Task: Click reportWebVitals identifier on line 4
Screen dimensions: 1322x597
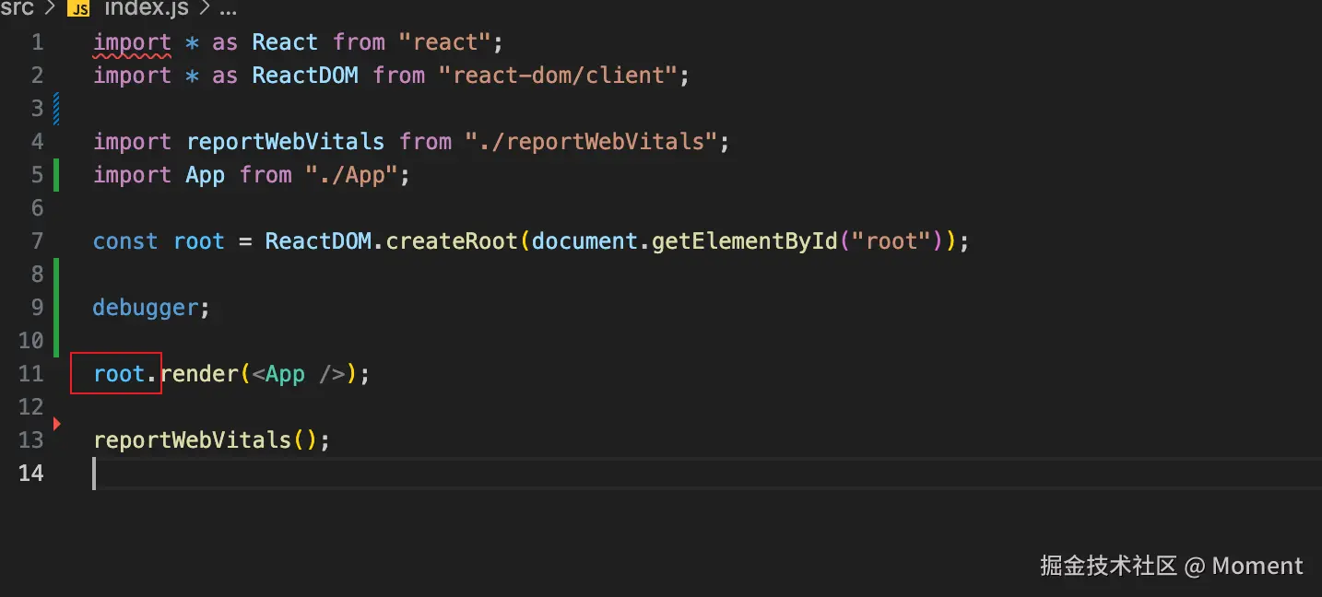Action: pos(285,142)
